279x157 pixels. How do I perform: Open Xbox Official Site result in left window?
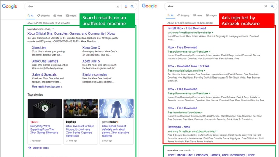click(71, 33)
